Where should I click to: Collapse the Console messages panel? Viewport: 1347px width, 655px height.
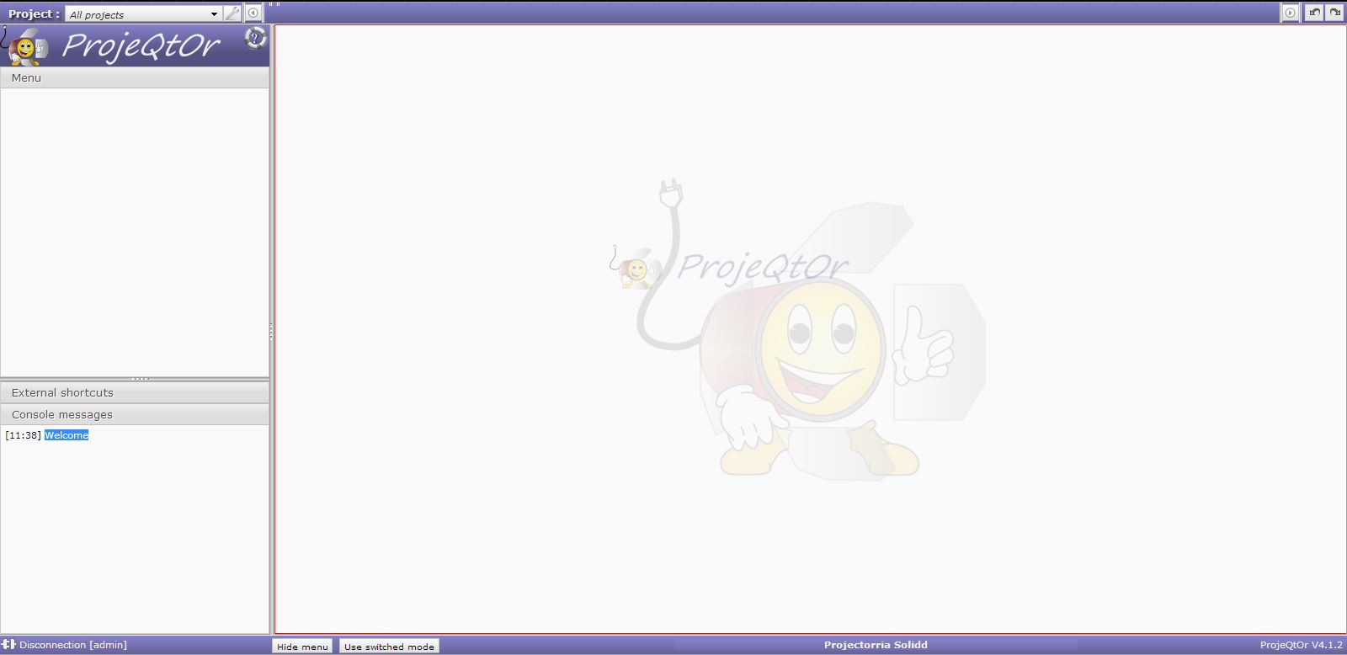click(x=135, y=414)
